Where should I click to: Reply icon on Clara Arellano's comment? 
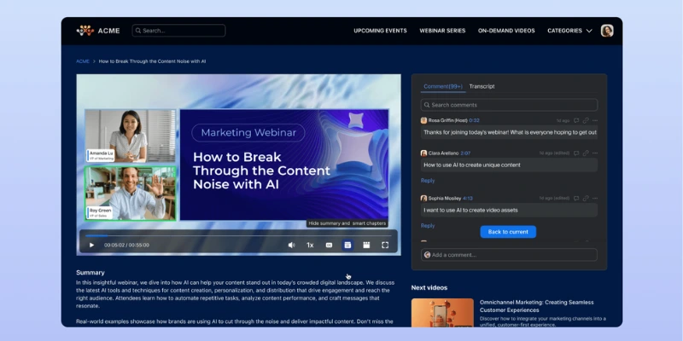576,153
